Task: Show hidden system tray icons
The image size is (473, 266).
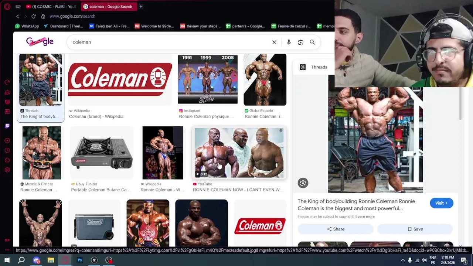Action: [403, 260]
